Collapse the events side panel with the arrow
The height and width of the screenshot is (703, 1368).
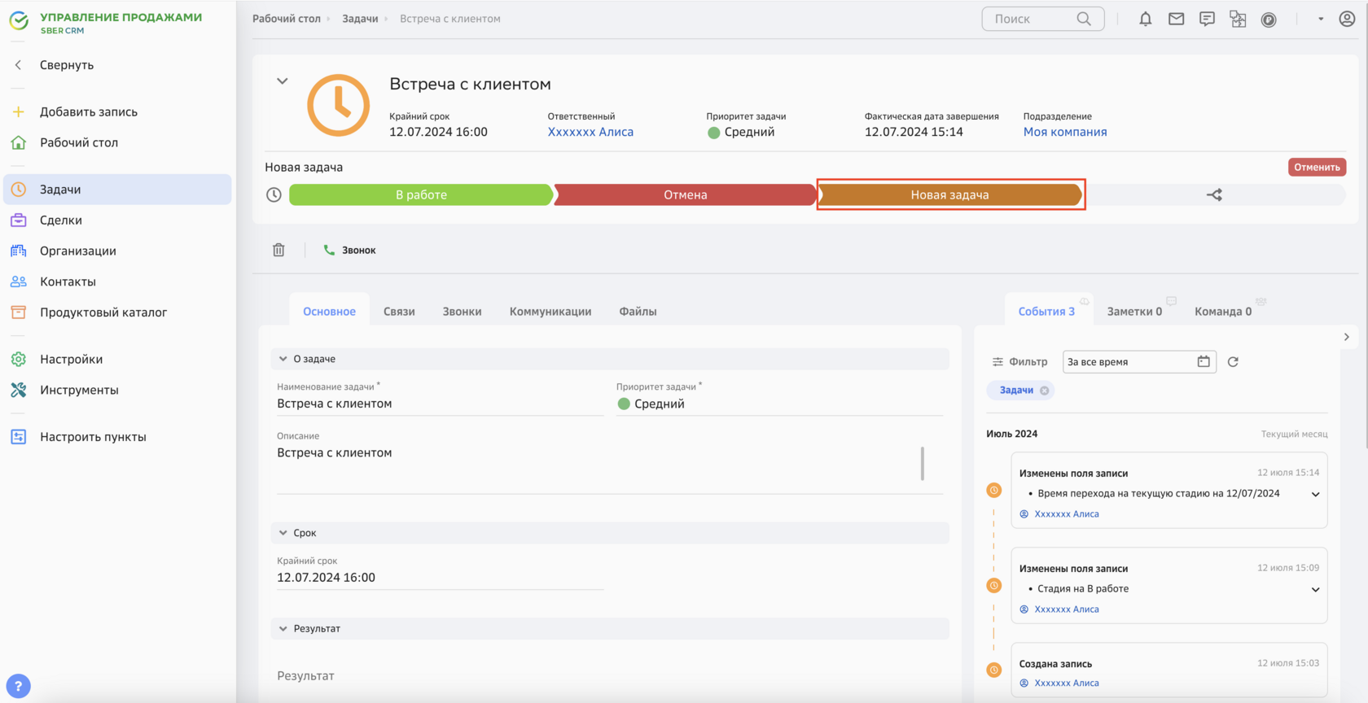coord(1346,337)
